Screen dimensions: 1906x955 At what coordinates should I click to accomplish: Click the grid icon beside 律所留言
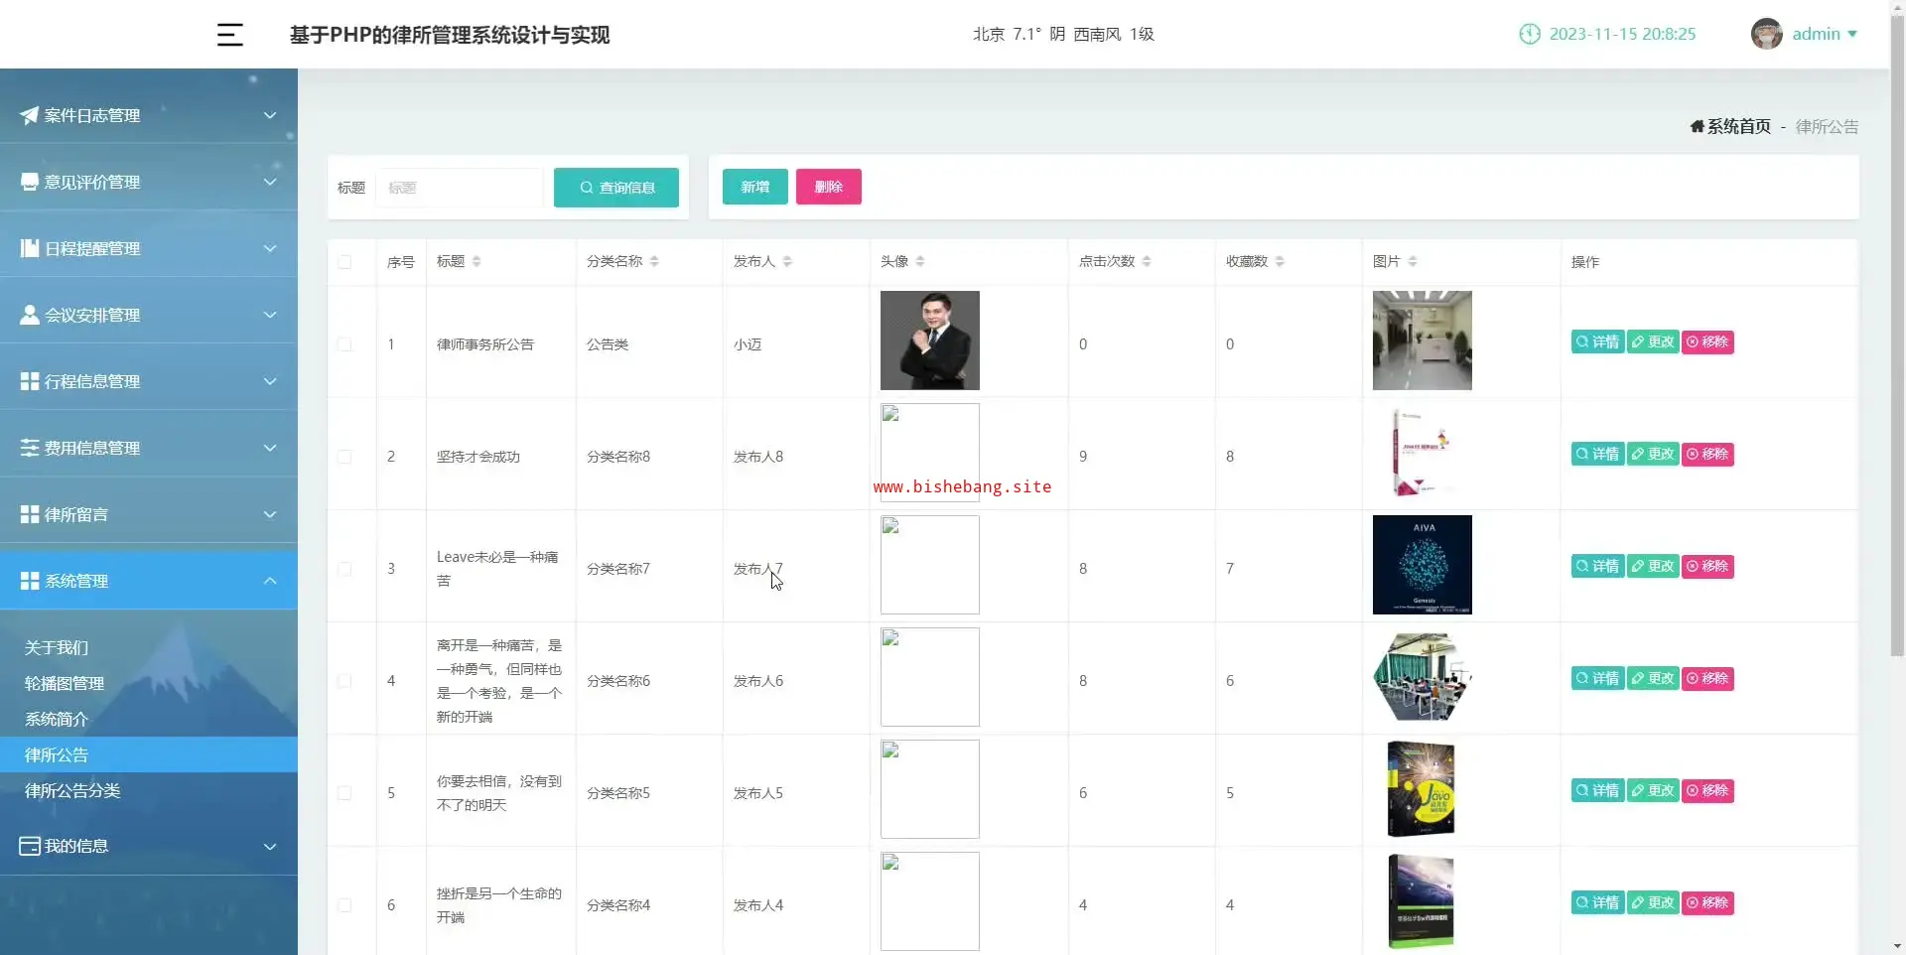click(30, 514)
